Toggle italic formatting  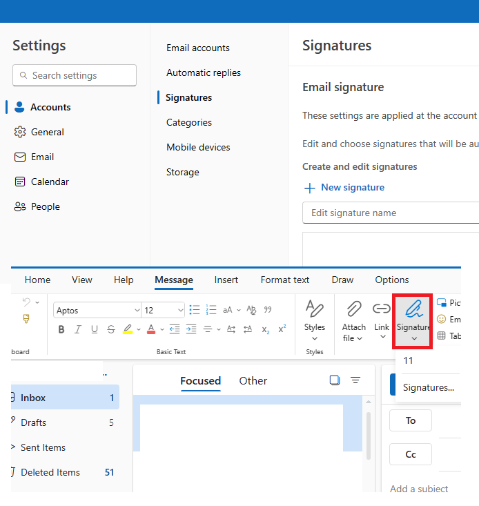[x=78, y=329]
